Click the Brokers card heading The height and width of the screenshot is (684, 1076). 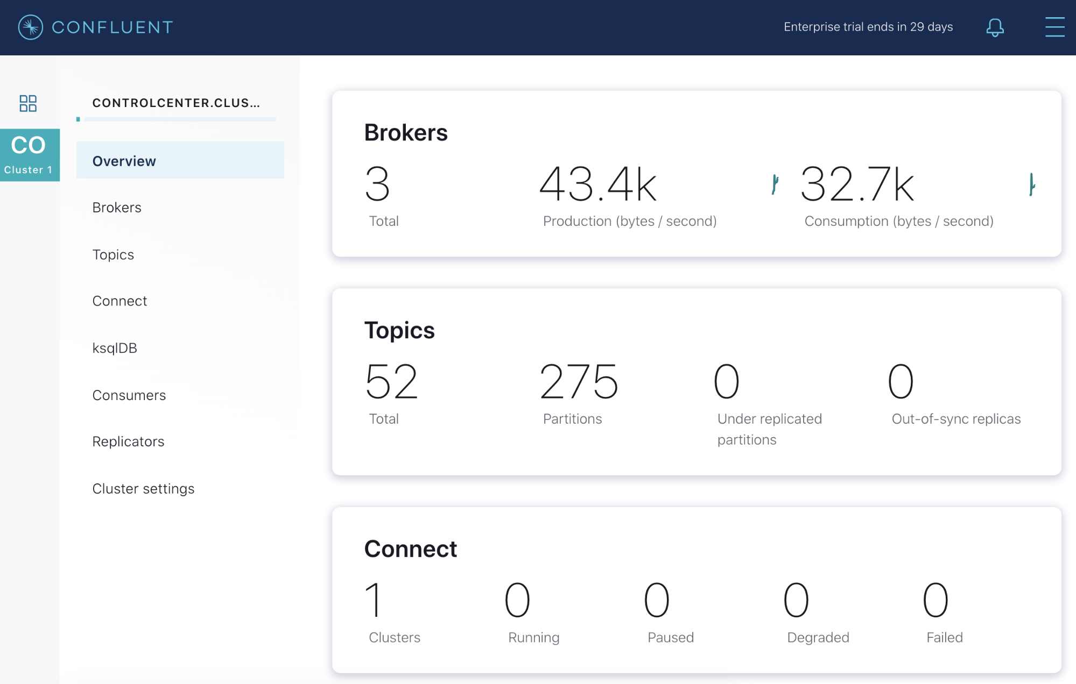pyautogui.click(x=406, y=133)
